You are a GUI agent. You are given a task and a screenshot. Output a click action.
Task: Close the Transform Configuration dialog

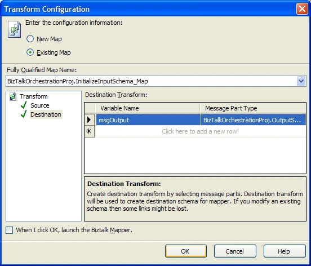tap(302, 9)
